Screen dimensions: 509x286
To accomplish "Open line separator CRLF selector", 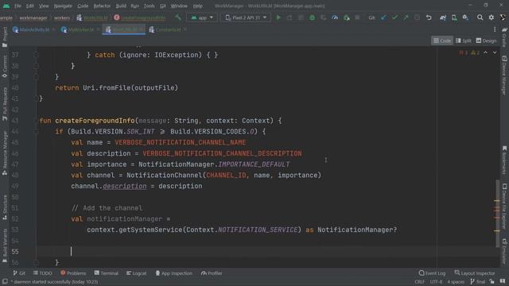I will (x=419, y=282).
